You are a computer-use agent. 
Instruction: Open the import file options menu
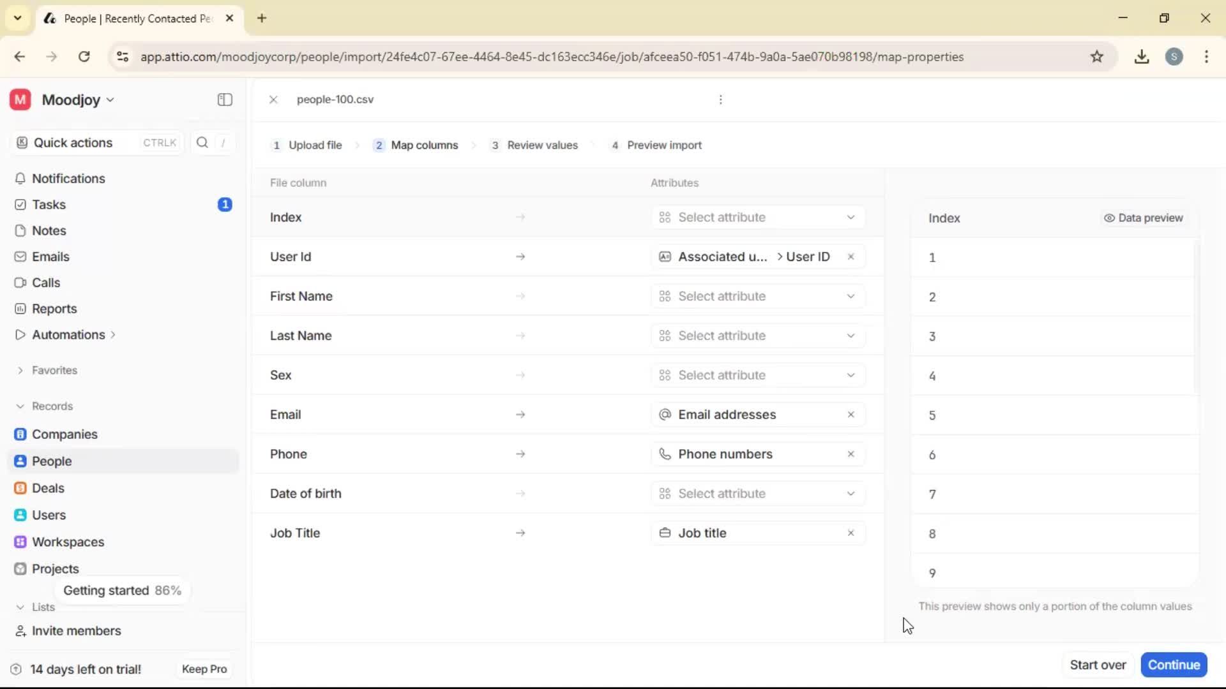pyautogui.click(x=720, y=100)
